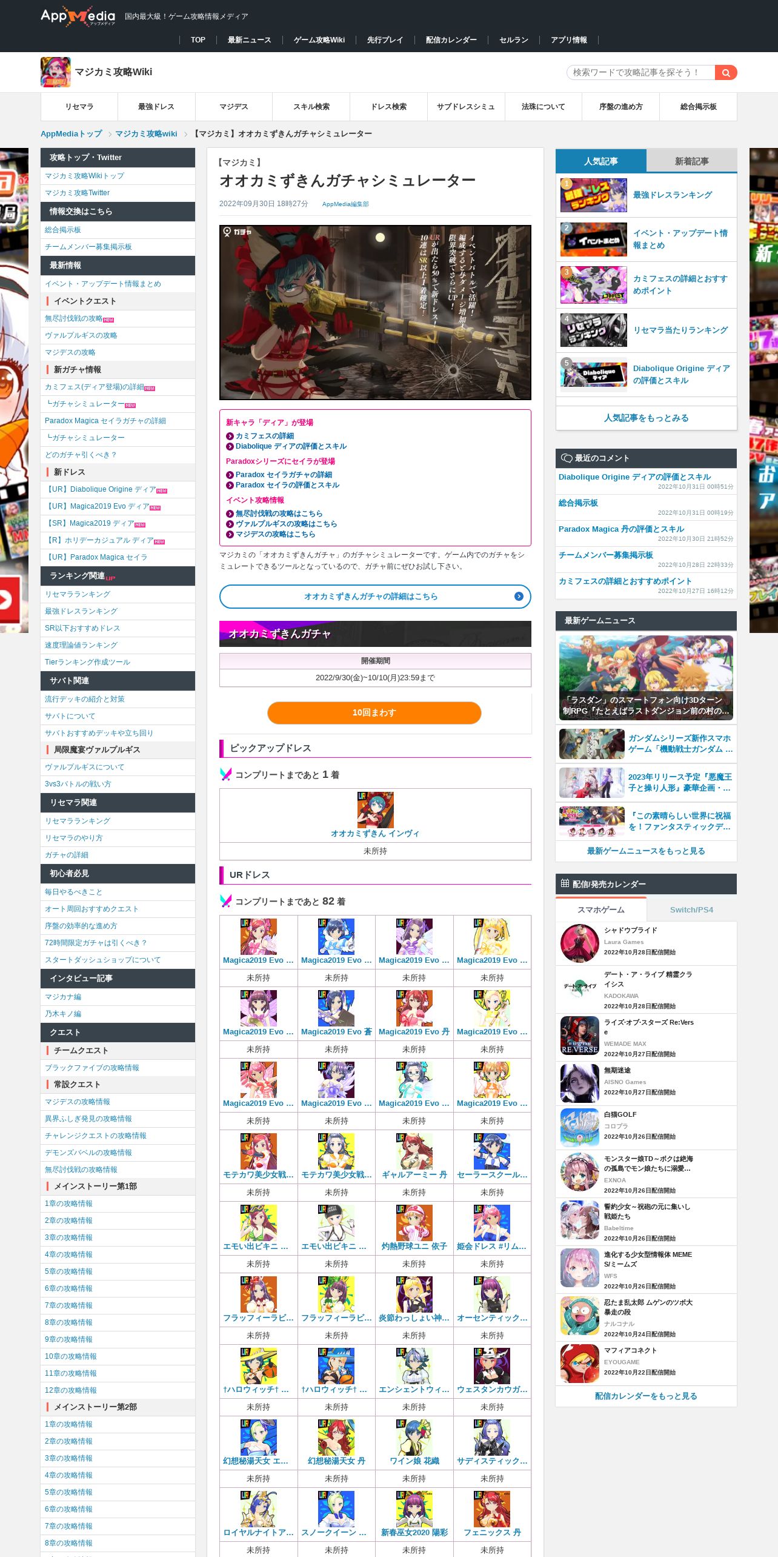Open セルラン in top navigation
778x1557 pixels.
pyautogui.click(x=513, y=40)
